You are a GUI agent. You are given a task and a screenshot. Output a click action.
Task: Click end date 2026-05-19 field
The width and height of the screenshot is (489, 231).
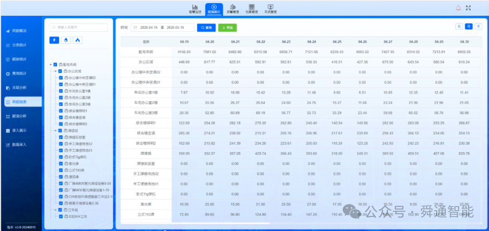176,28
